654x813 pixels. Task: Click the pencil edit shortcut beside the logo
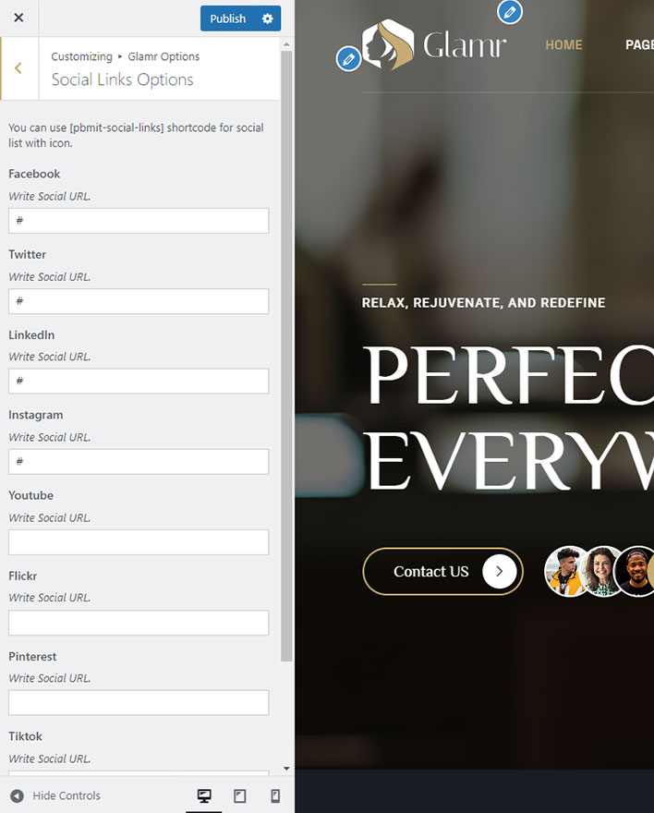coord(348,59)
